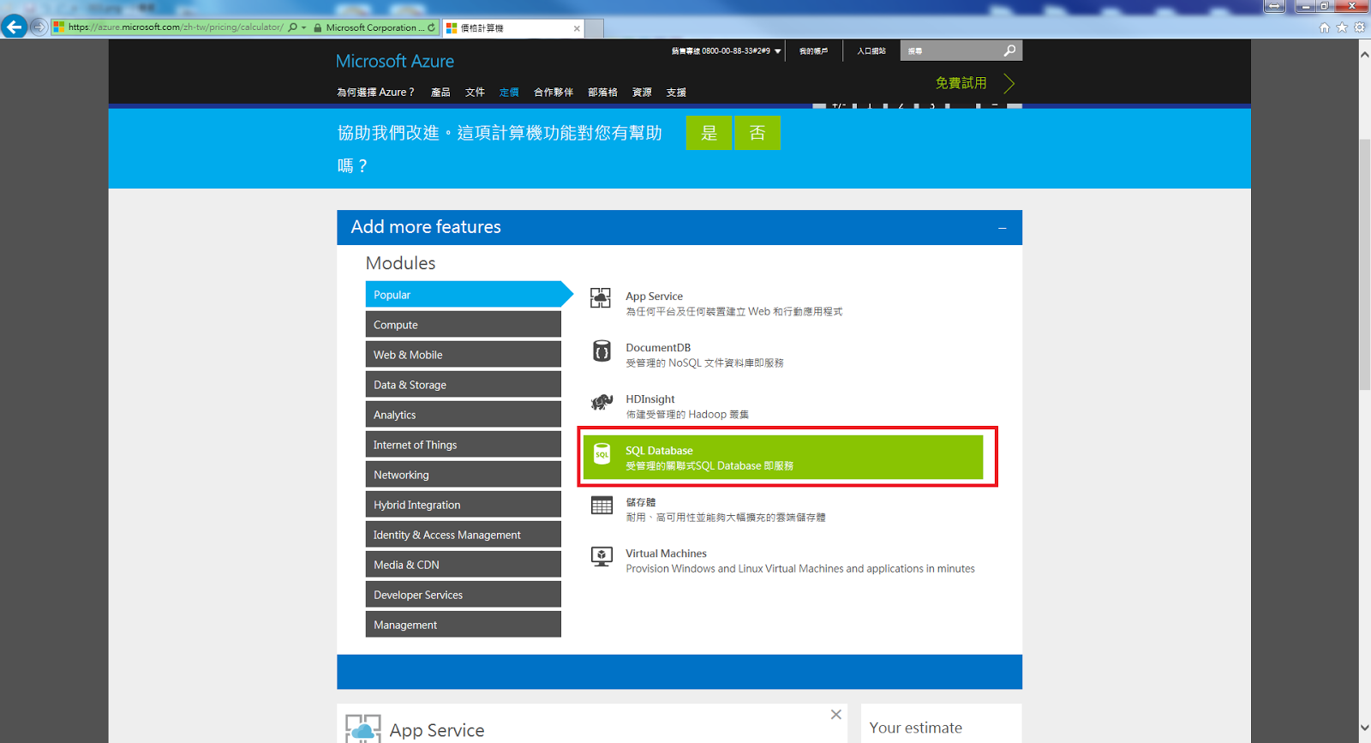Image resolution: width=1371 pixels, height=743 pixels.
Task: Click the Azure site search input field
Action: 951,51
